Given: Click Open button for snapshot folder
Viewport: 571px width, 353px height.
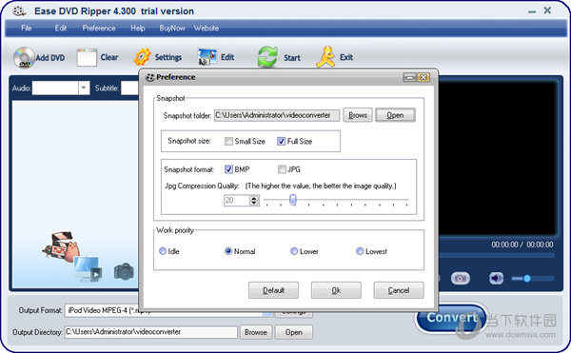Looking at the screenshot, I should [395, 115].
